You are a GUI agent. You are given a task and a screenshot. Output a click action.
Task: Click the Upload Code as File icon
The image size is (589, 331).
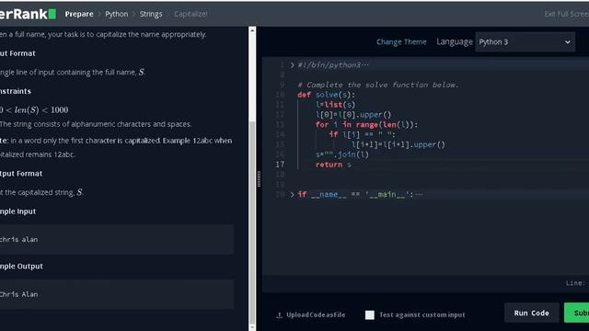(279, 314)
